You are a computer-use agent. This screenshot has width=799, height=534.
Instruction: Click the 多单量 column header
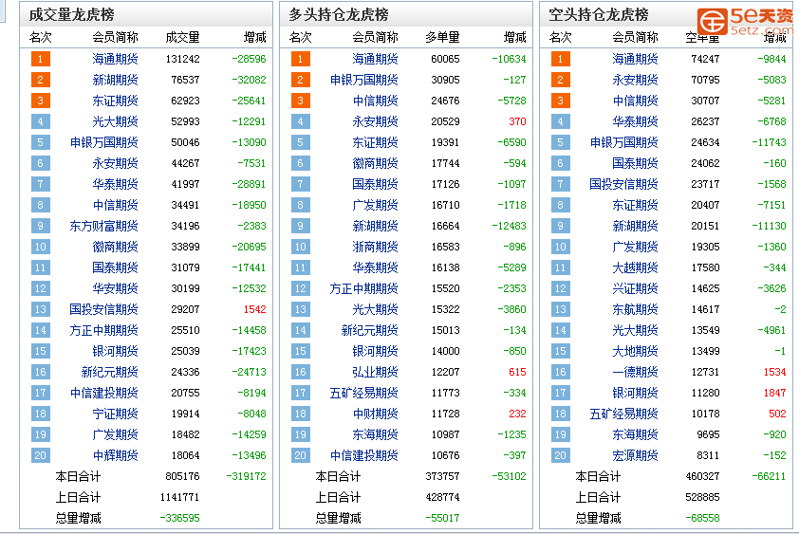pyautogui.click(x=442, y=38)
